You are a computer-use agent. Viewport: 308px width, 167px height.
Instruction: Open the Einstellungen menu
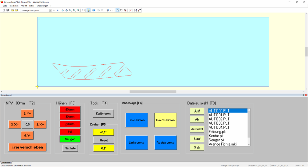[x=42, y=6]
